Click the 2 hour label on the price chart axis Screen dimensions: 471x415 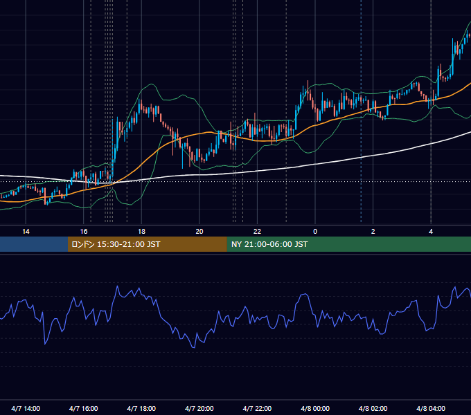pyautogui.click(x=373, y=232)
